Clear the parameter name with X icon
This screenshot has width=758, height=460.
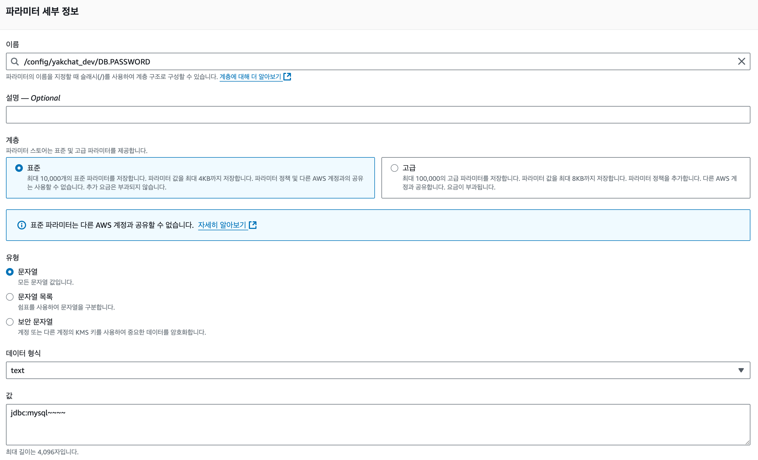coord(741,62)
